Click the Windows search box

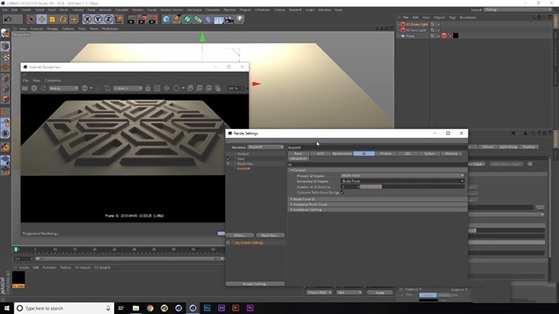(64, 308)
